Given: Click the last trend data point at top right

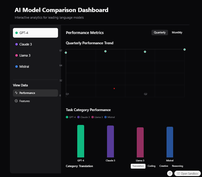Looking at the screenshot, I should point(185,50).
